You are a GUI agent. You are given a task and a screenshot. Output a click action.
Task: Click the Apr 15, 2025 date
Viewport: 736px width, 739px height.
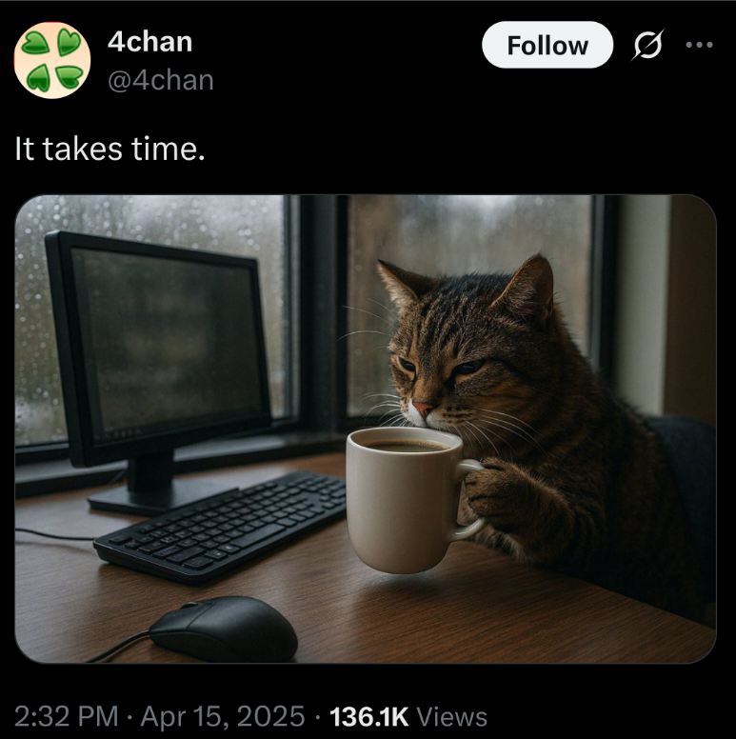[x=223, y=716]
